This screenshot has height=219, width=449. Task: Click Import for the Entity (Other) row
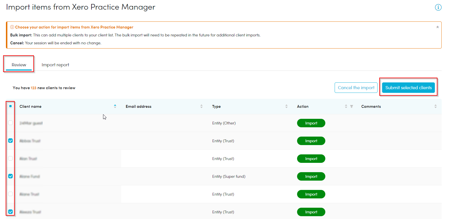(x=311, y=123)
